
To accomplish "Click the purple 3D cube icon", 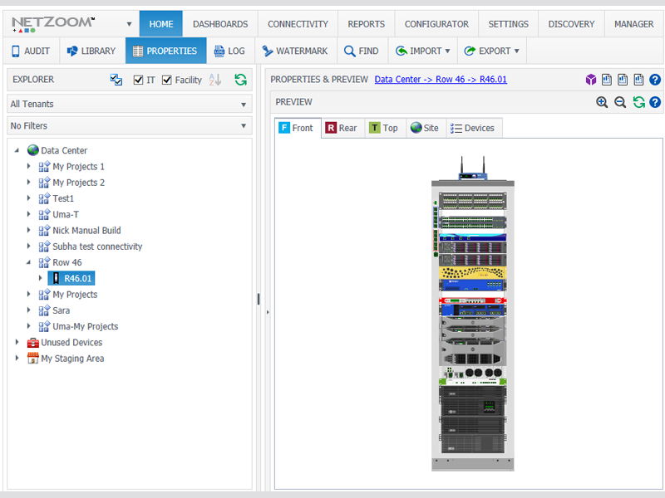I will coord(591,79).
